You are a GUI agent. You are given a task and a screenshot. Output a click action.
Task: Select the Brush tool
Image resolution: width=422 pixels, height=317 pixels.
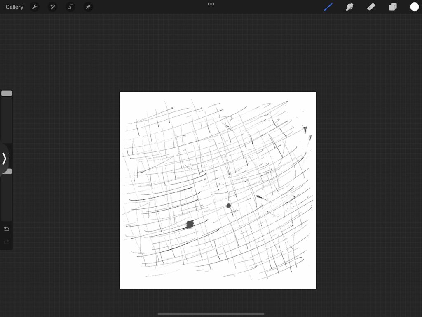coord(328,7)
